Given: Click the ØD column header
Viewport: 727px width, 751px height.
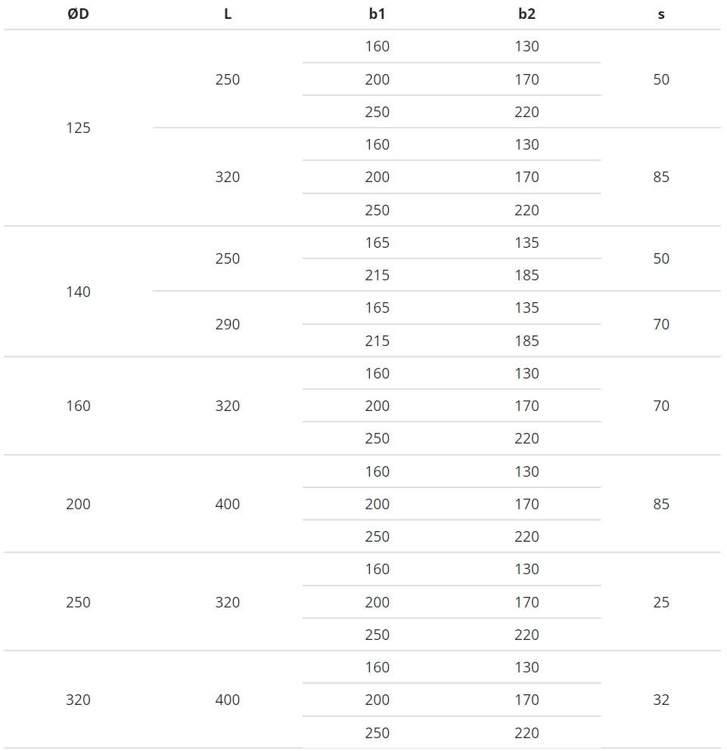Looking at the screenshot, I should (x=78, y=14).
